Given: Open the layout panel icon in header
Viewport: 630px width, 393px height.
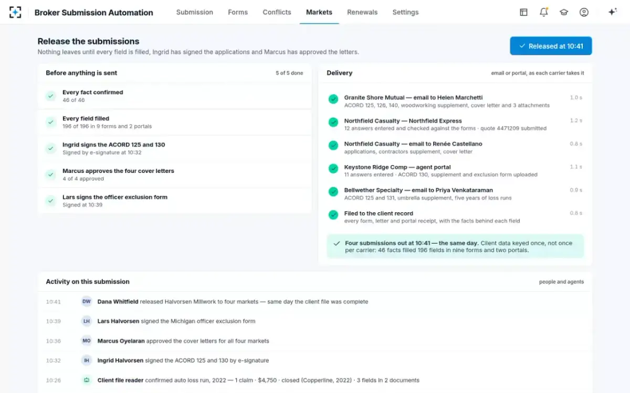Looking at the screenshot, I should (x=523, y=12).
